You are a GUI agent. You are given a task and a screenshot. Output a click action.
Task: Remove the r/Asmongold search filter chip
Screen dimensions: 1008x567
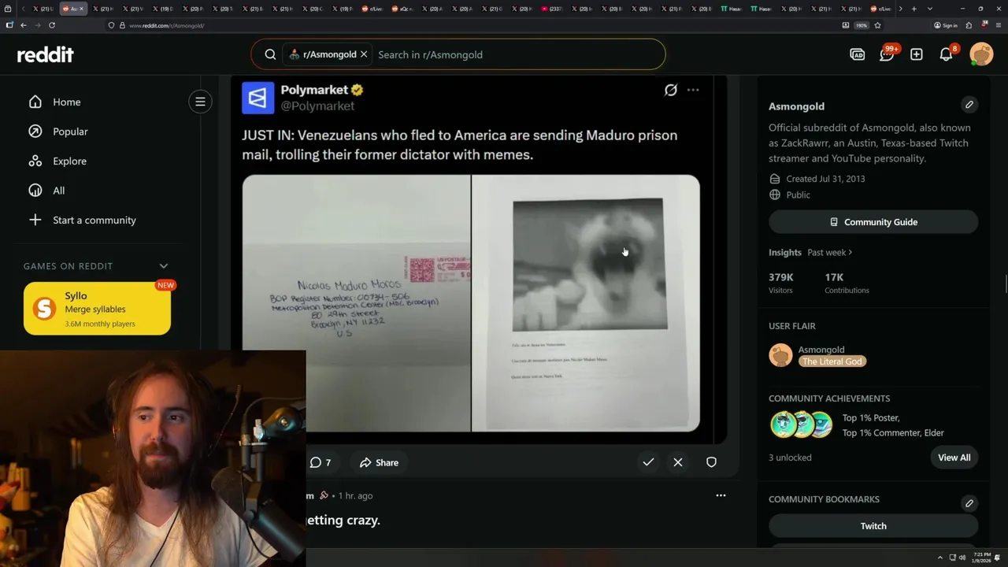[x=364, y=54]
